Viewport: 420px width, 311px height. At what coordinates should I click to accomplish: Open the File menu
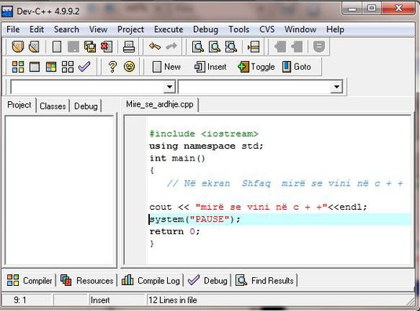tap(13, 29)
